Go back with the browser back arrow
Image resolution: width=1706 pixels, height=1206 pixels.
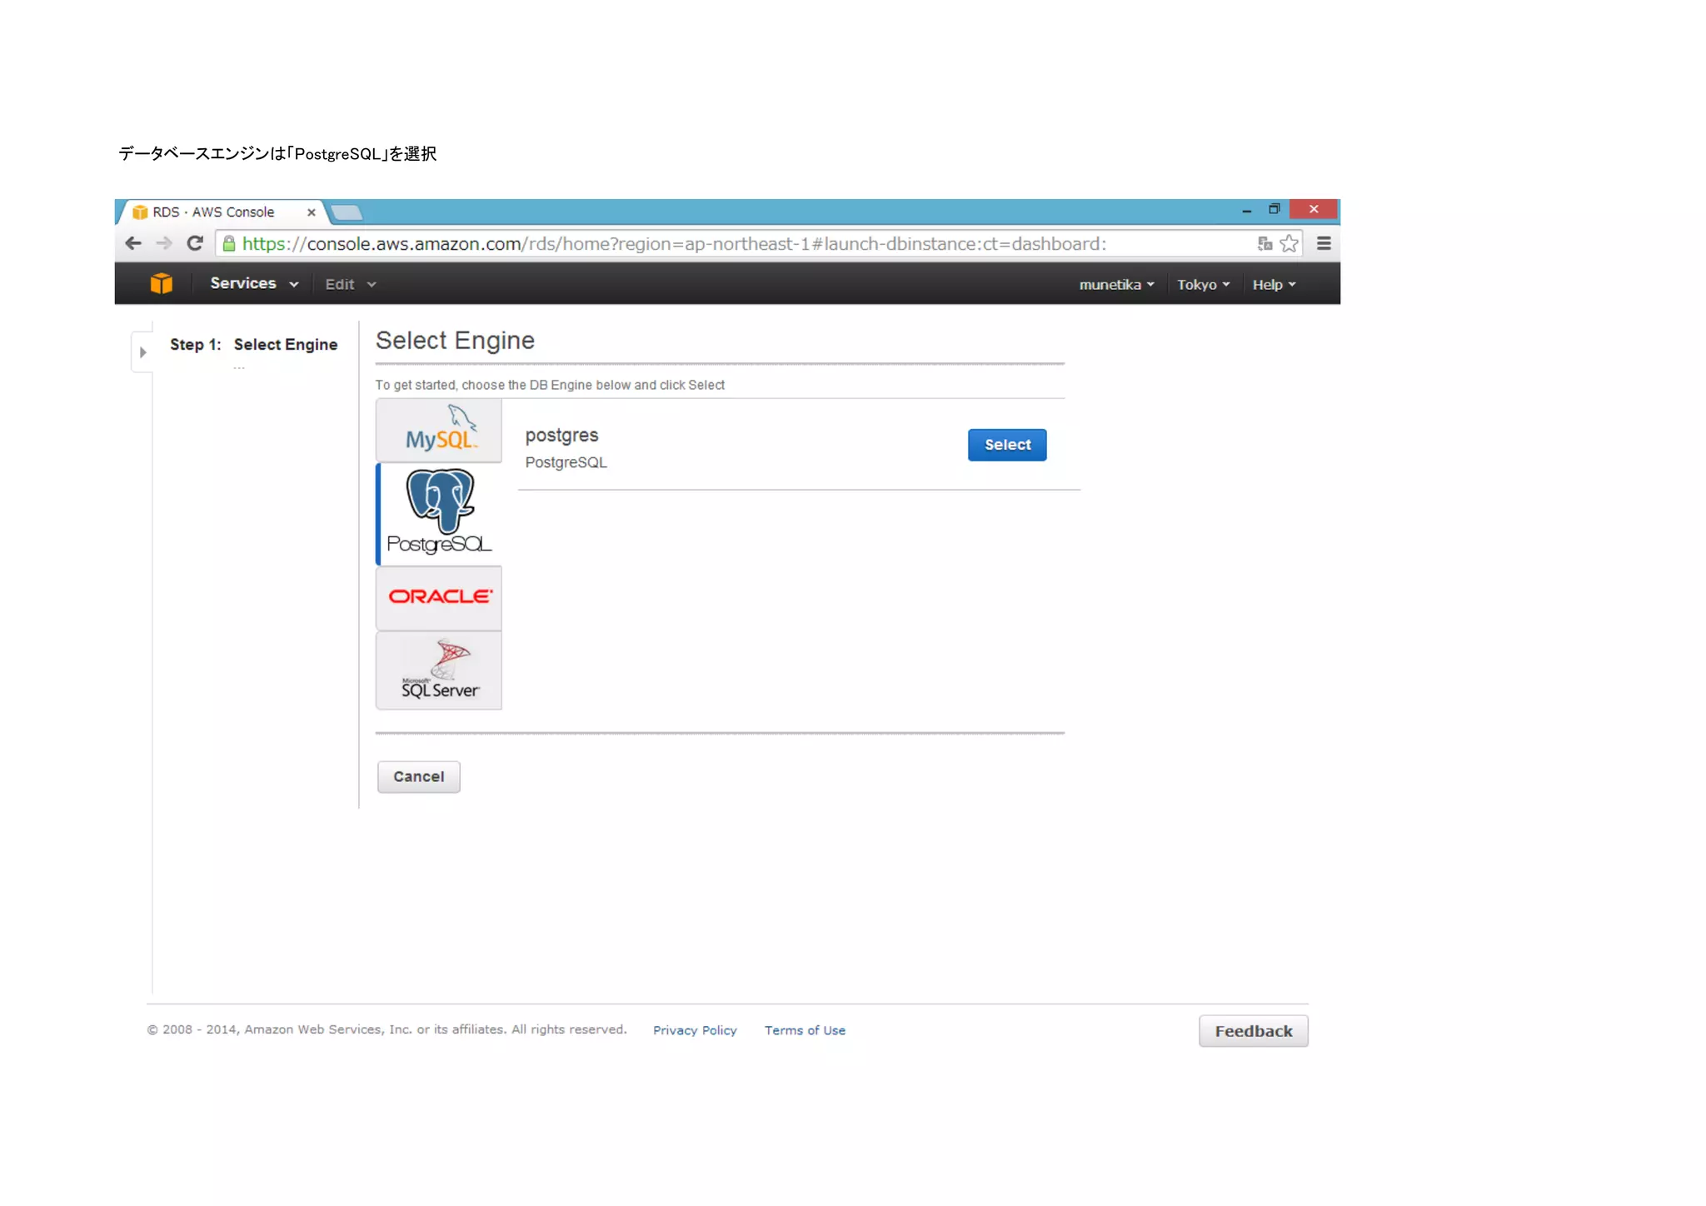pyautogui.click(x=133, y=243)
